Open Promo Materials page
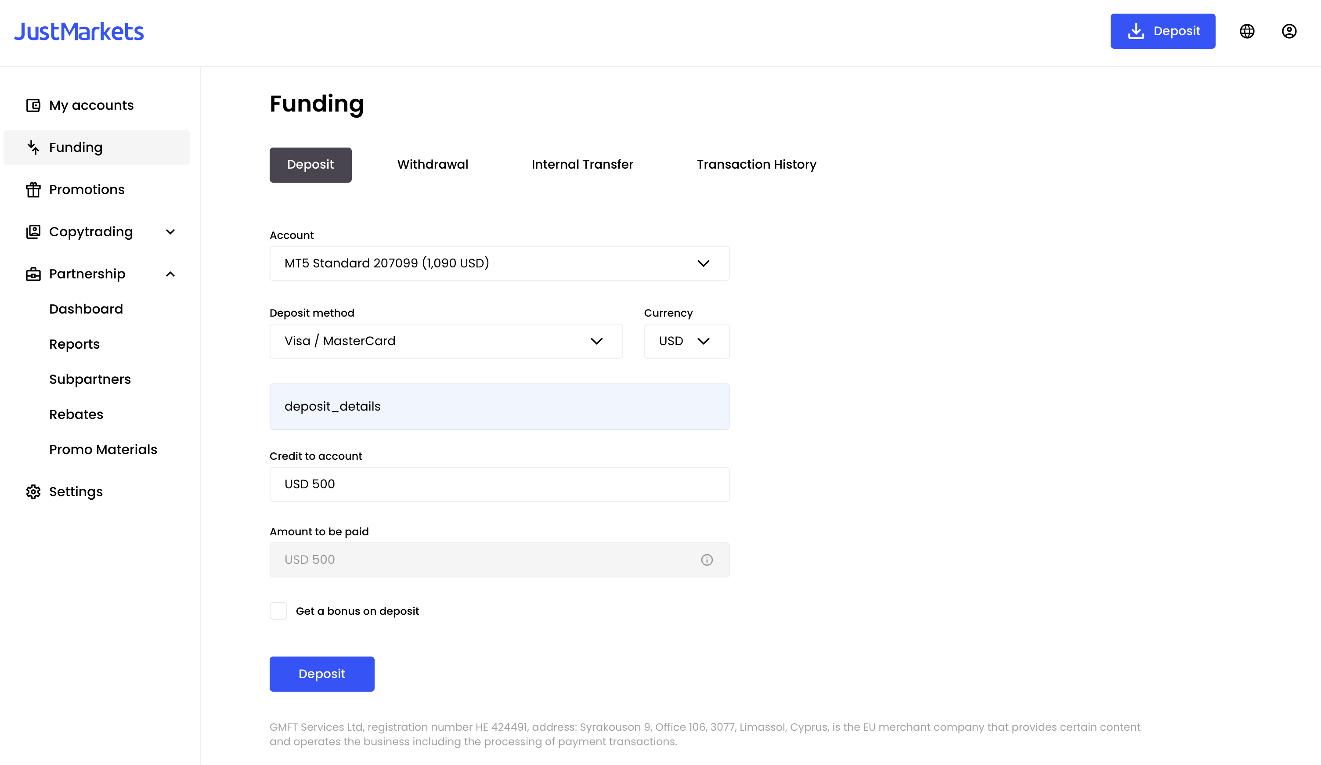The image size is (1321, 765). coord(103,450)
